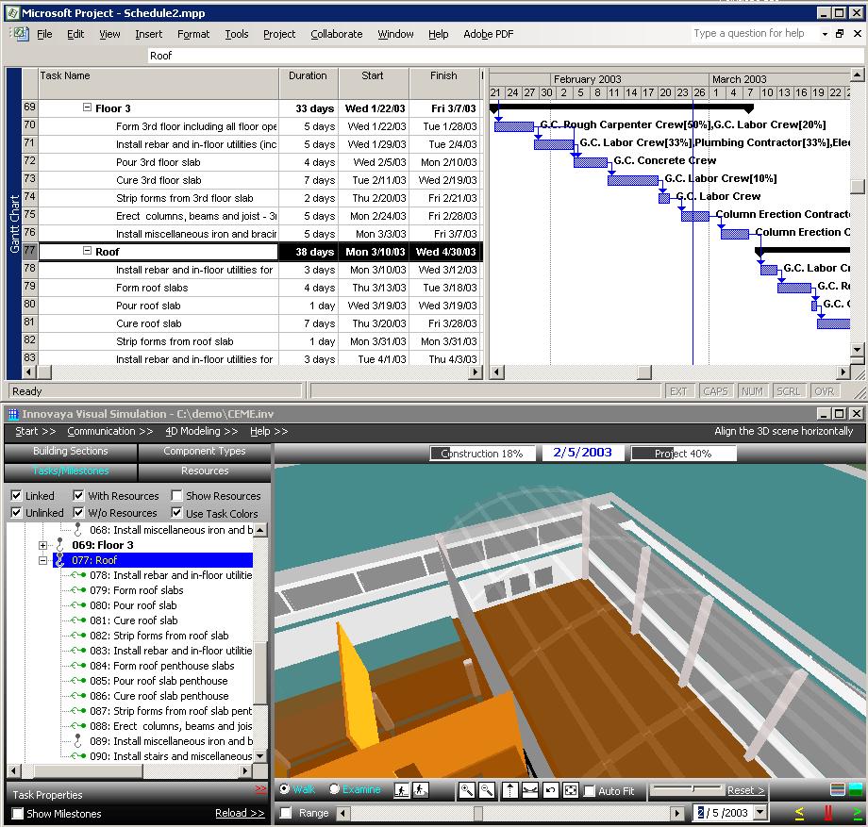Viewport: 868px width, 827px height.
Task: Switch to the Component Types tab
Action: point(205,452)
